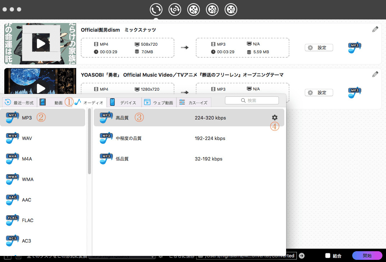
Task: Click MP3 output format icon for YOASOBI video
Action: [x=354, y=92]
